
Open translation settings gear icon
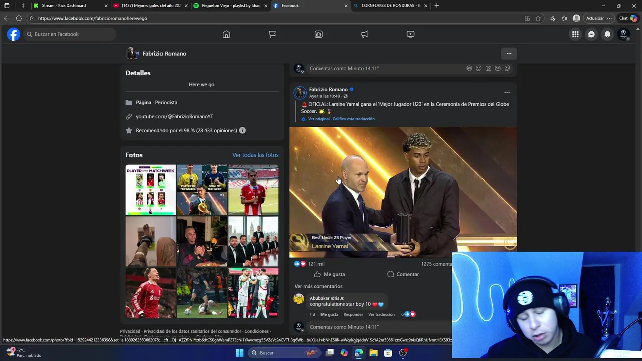coord(303,119)
